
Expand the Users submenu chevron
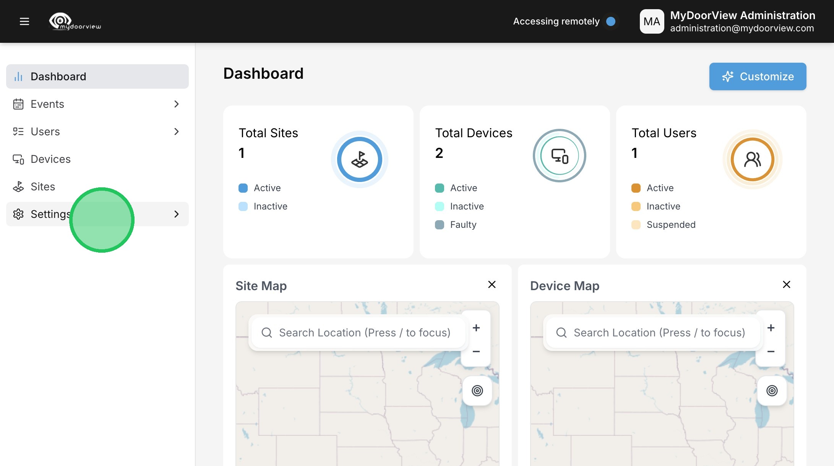tap(176, 132)
